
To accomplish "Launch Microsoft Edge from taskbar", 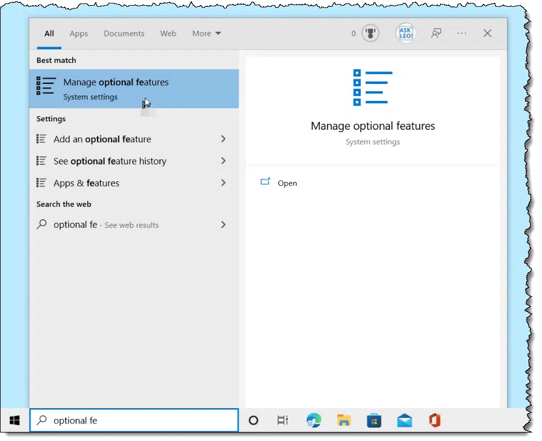I will click(x=314, y=420).
